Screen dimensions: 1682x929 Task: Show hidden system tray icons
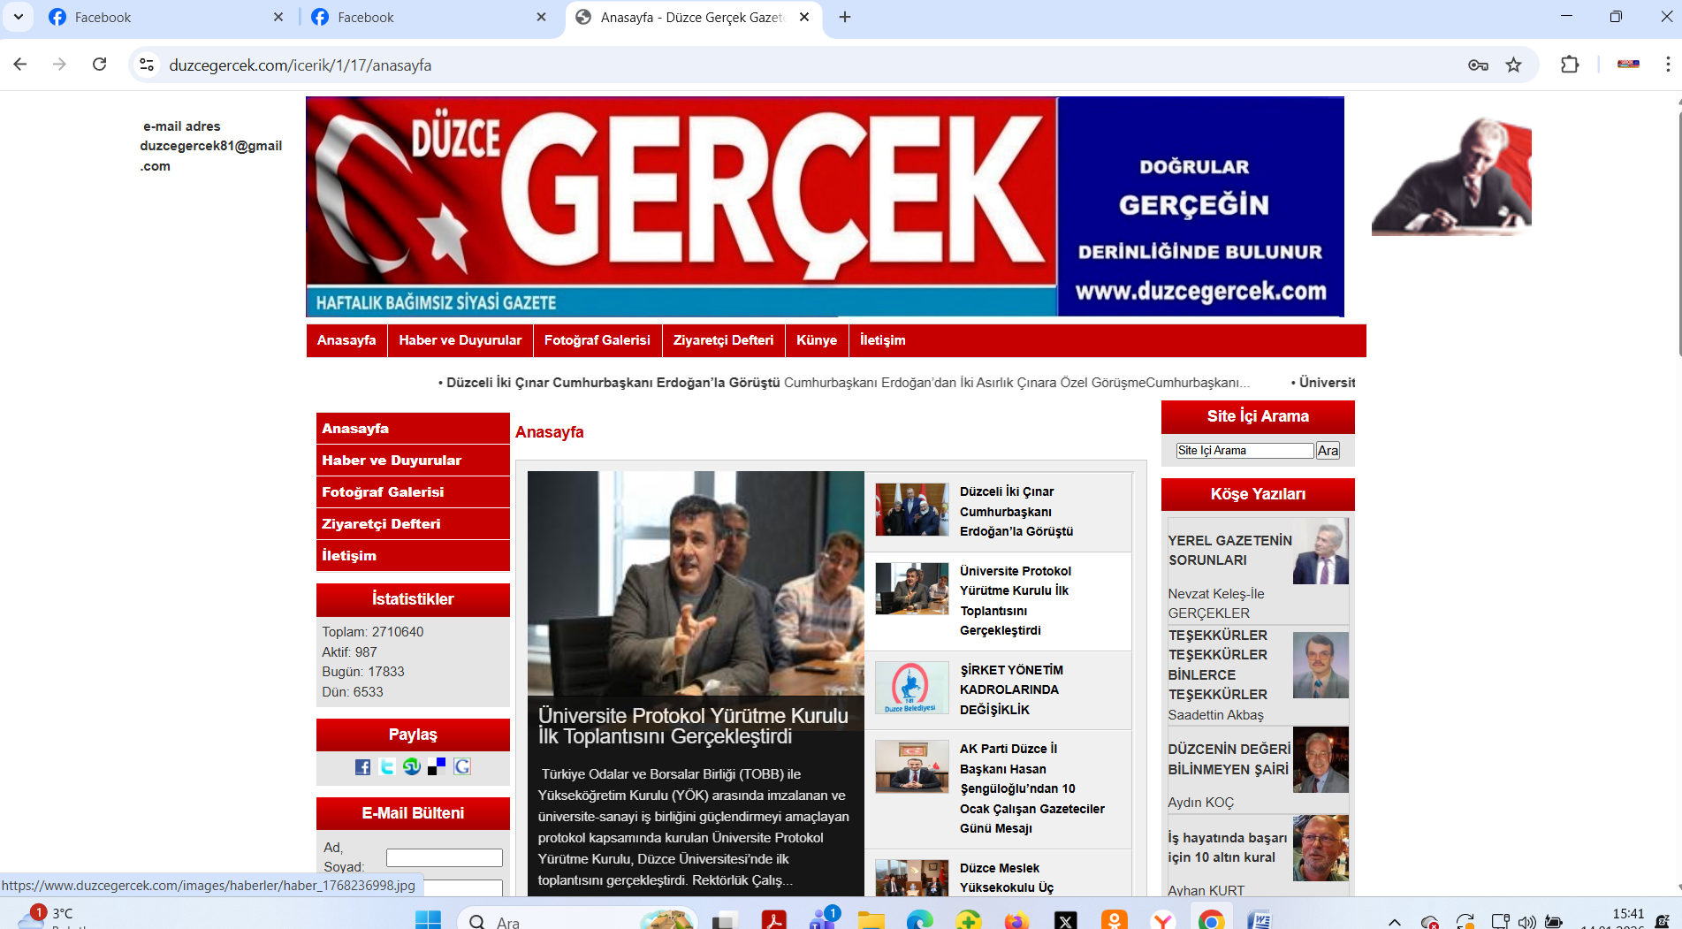pyautogui.click(x=1394, y=921)
